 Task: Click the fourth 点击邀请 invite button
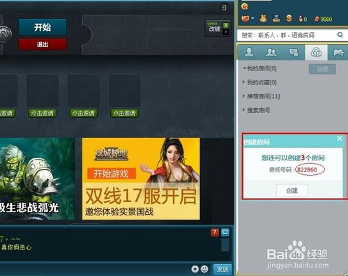(124, 113)
